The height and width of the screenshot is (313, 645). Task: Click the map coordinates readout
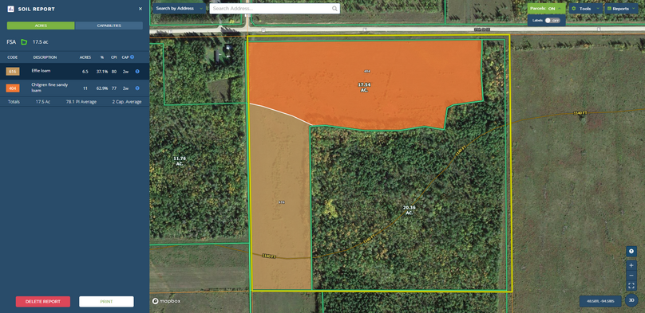(600, 301)
